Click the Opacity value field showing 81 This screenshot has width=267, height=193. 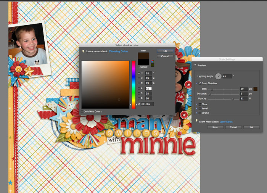pyautogui.click(x=244, y=98)
